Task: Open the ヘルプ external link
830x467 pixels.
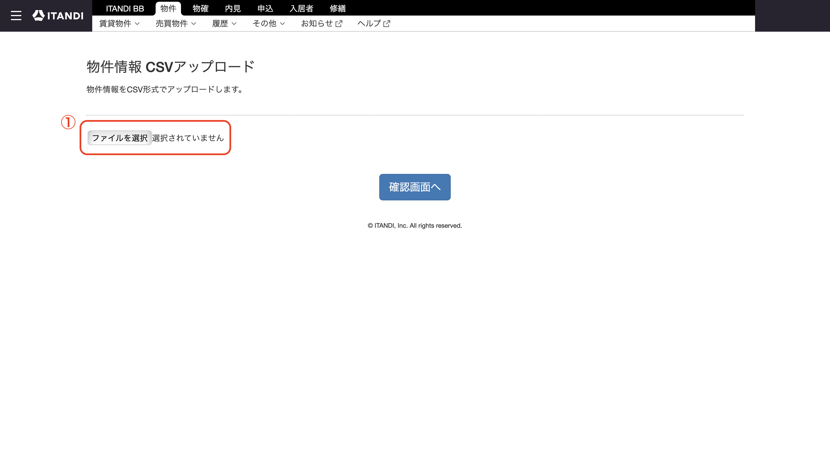Action: (374, 24)
